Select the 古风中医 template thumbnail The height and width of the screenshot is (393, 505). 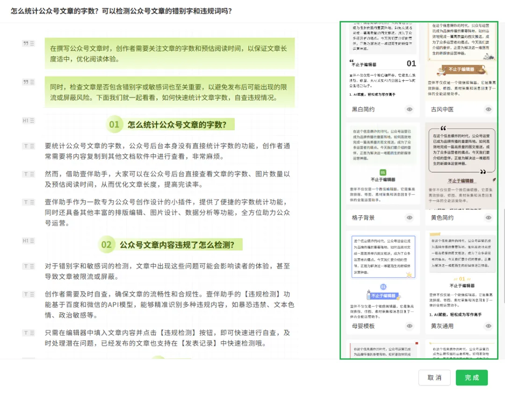461,61
